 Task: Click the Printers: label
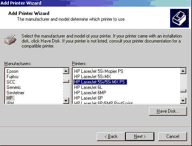coord(79,64)
